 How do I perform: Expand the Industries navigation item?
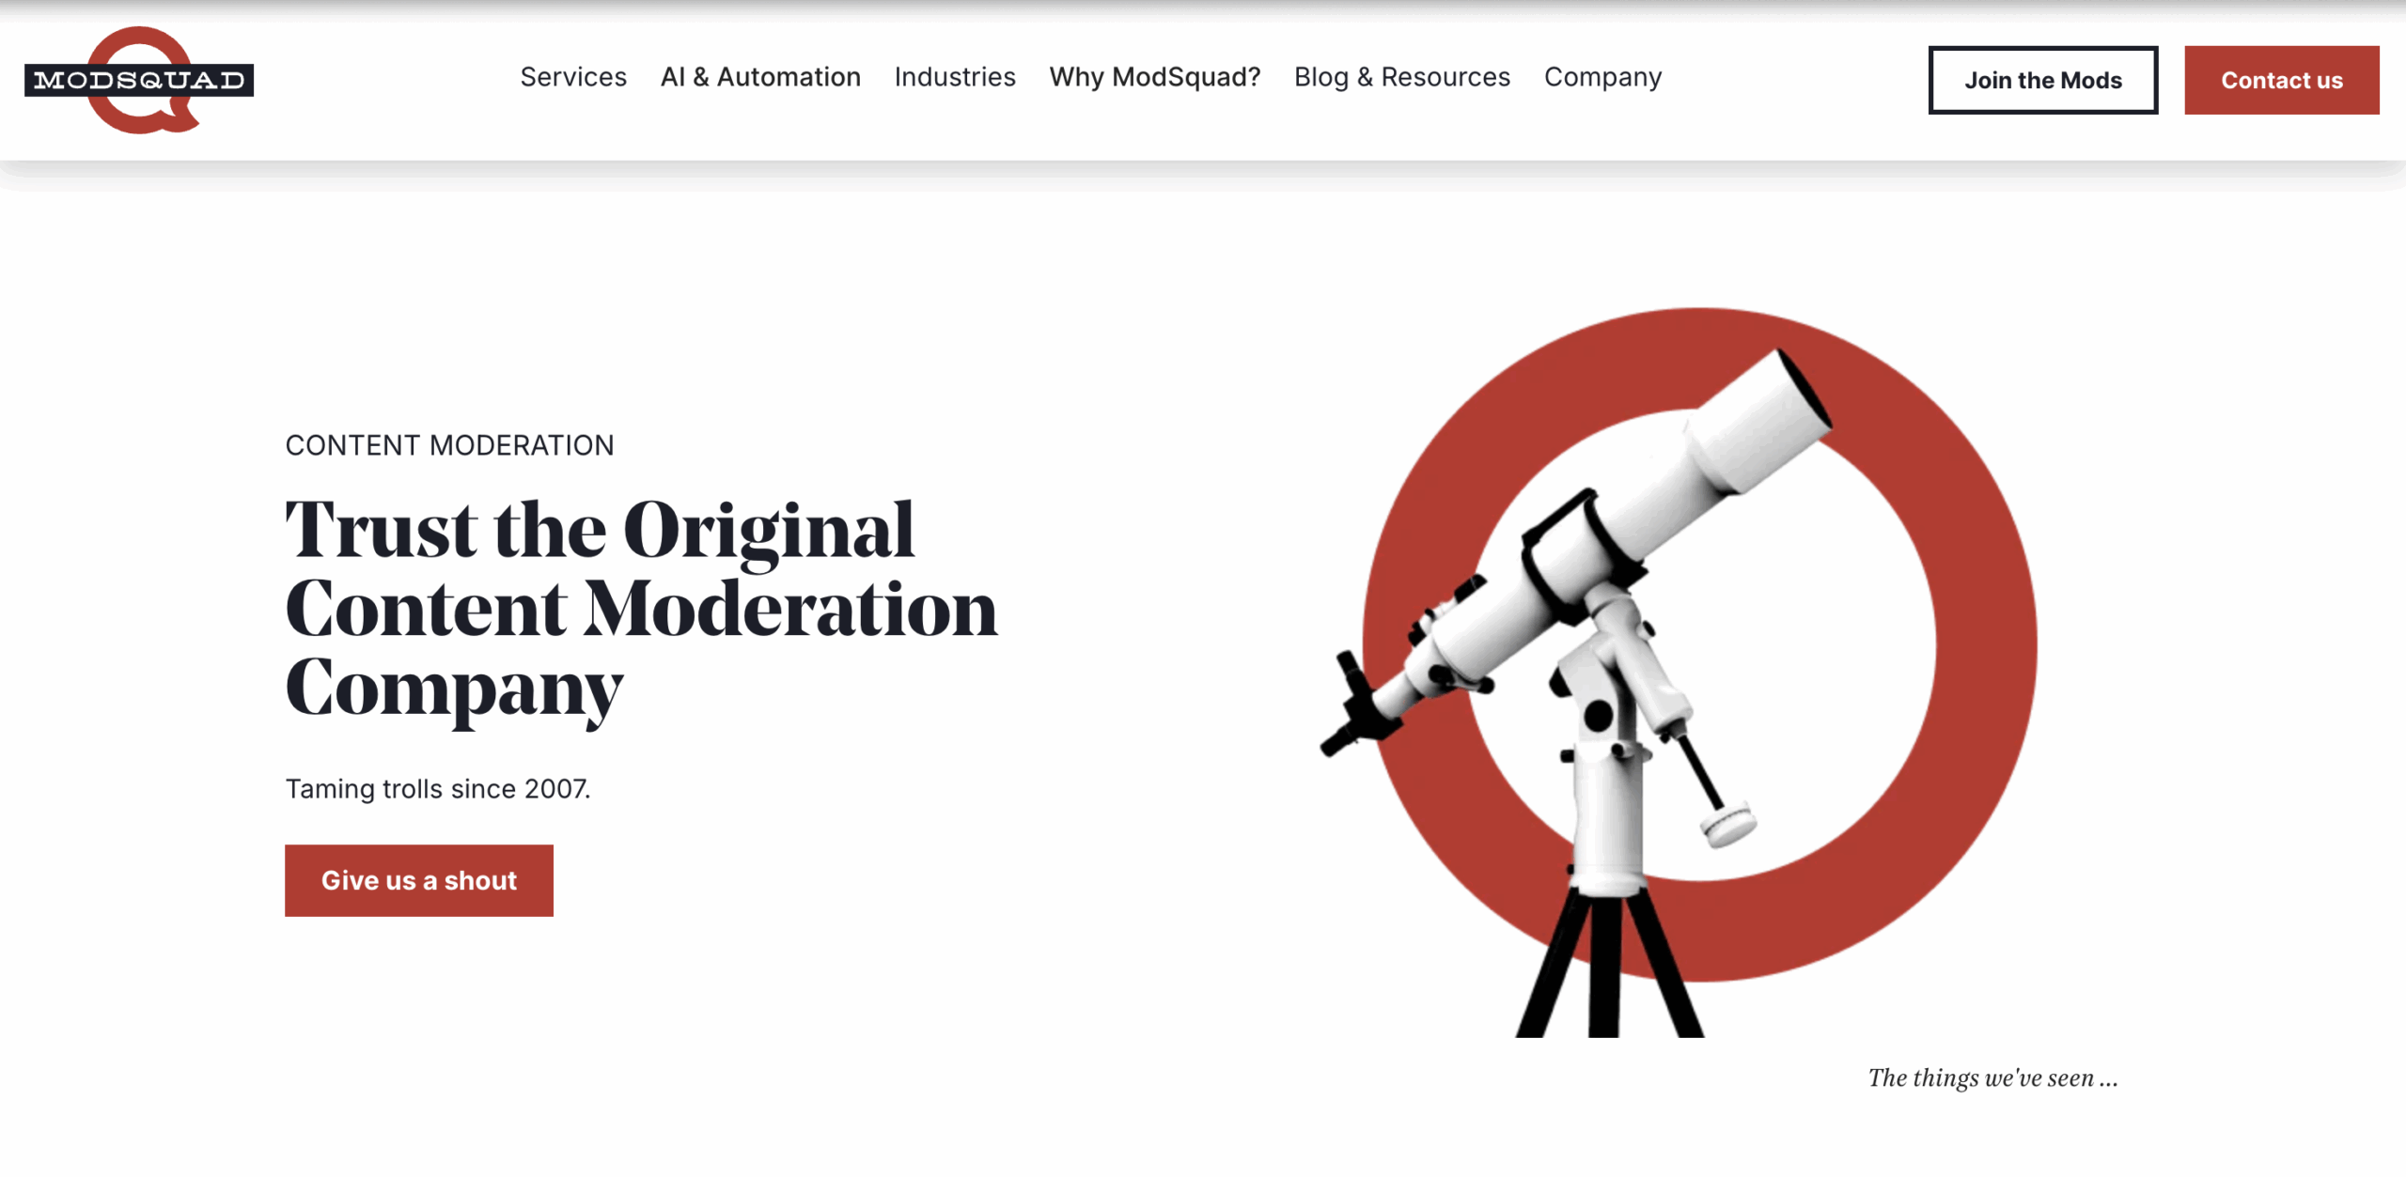tap(955, 77)
